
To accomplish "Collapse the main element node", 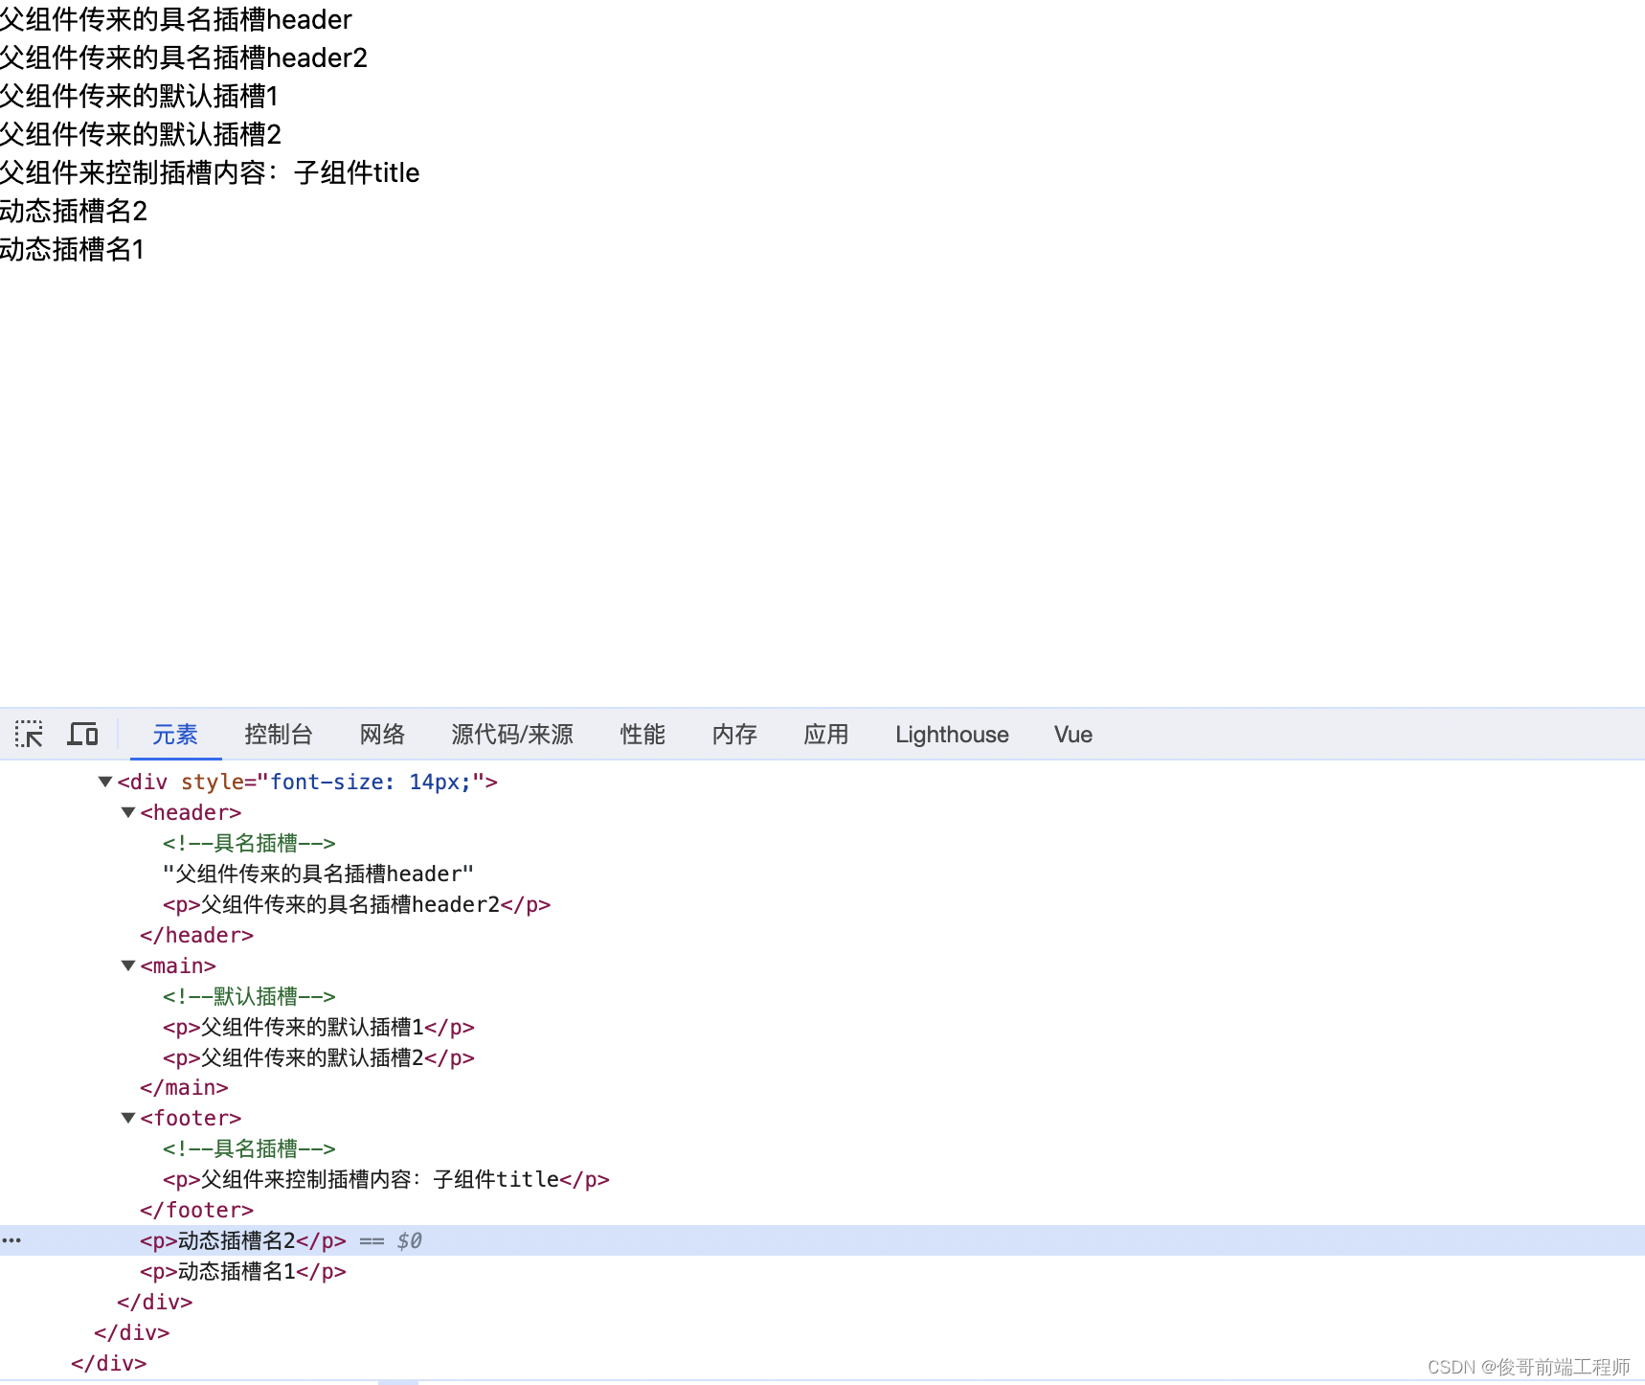I will (128, 965).
